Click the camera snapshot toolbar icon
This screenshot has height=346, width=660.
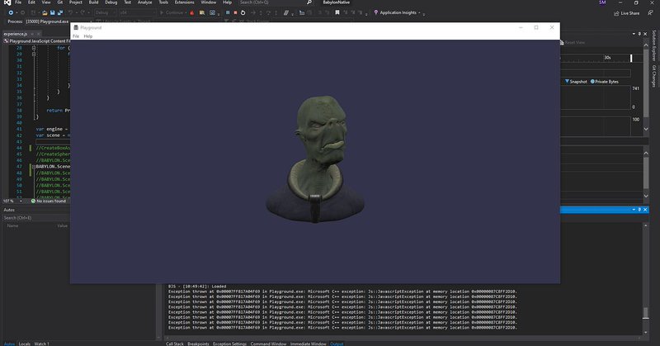coord(213,12)
